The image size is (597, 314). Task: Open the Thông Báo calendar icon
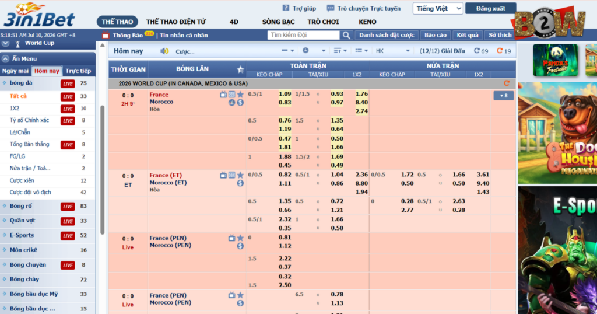tap(106, 36)
